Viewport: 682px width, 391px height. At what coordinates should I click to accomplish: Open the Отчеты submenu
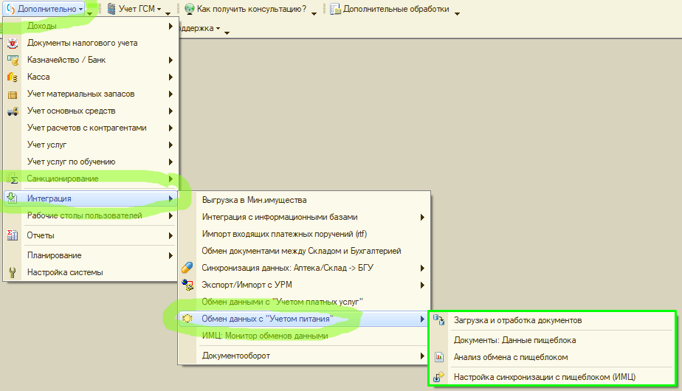[170, 236]
